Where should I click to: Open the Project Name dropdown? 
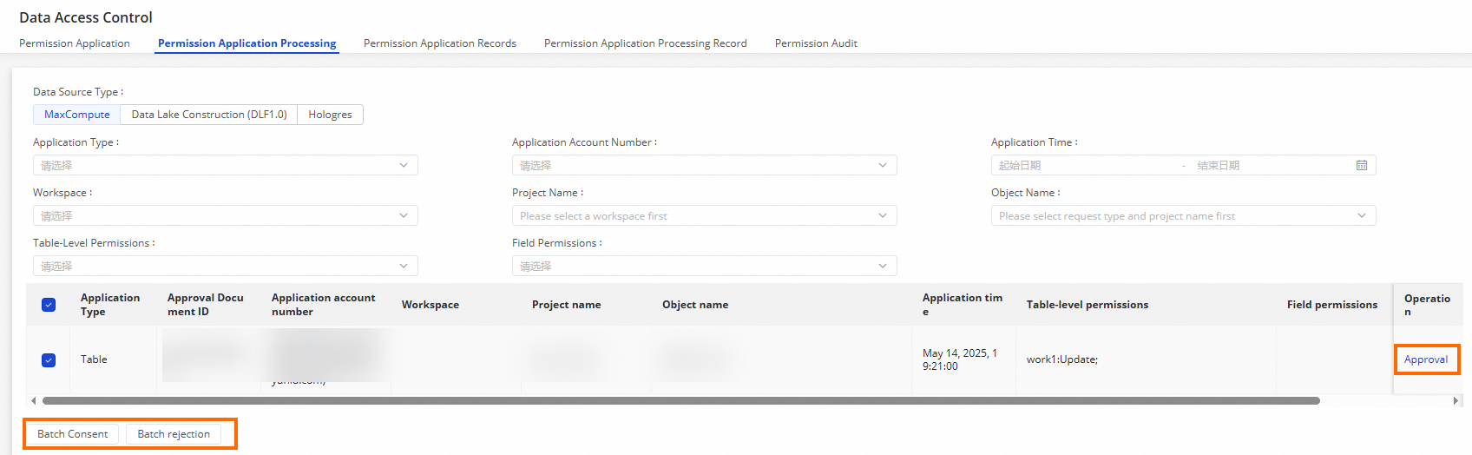(705, 215)
